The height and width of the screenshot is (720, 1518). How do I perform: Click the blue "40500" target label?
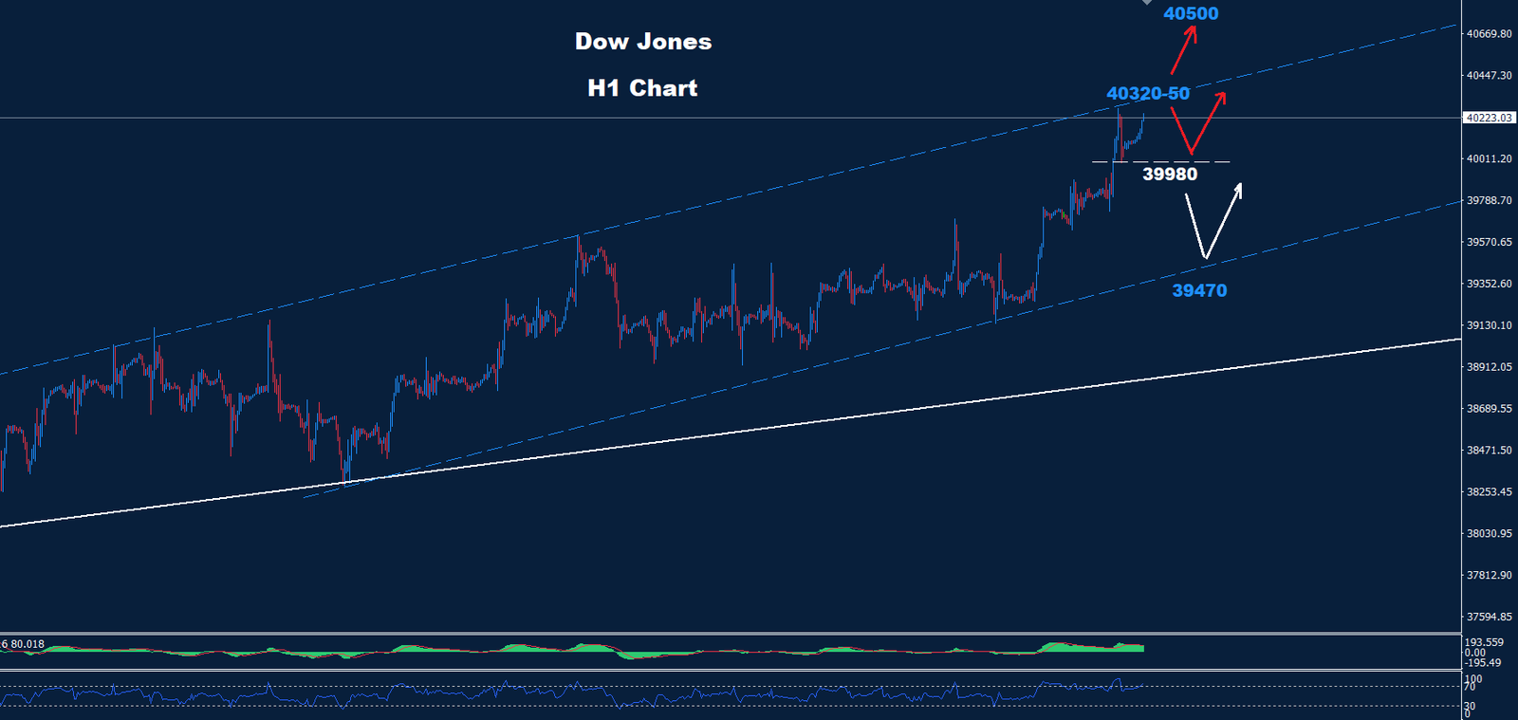click(x=1191, y=13)
